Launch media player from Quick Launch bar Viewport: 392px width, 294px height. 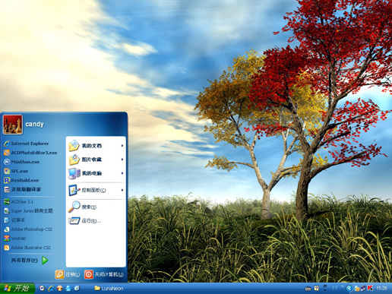(x=42, y=288)
